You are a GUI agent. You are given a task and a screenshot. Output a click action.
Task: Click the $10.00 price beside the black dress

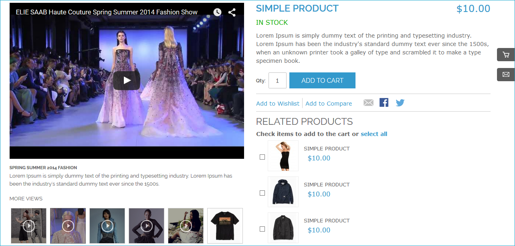click(319, 158)
